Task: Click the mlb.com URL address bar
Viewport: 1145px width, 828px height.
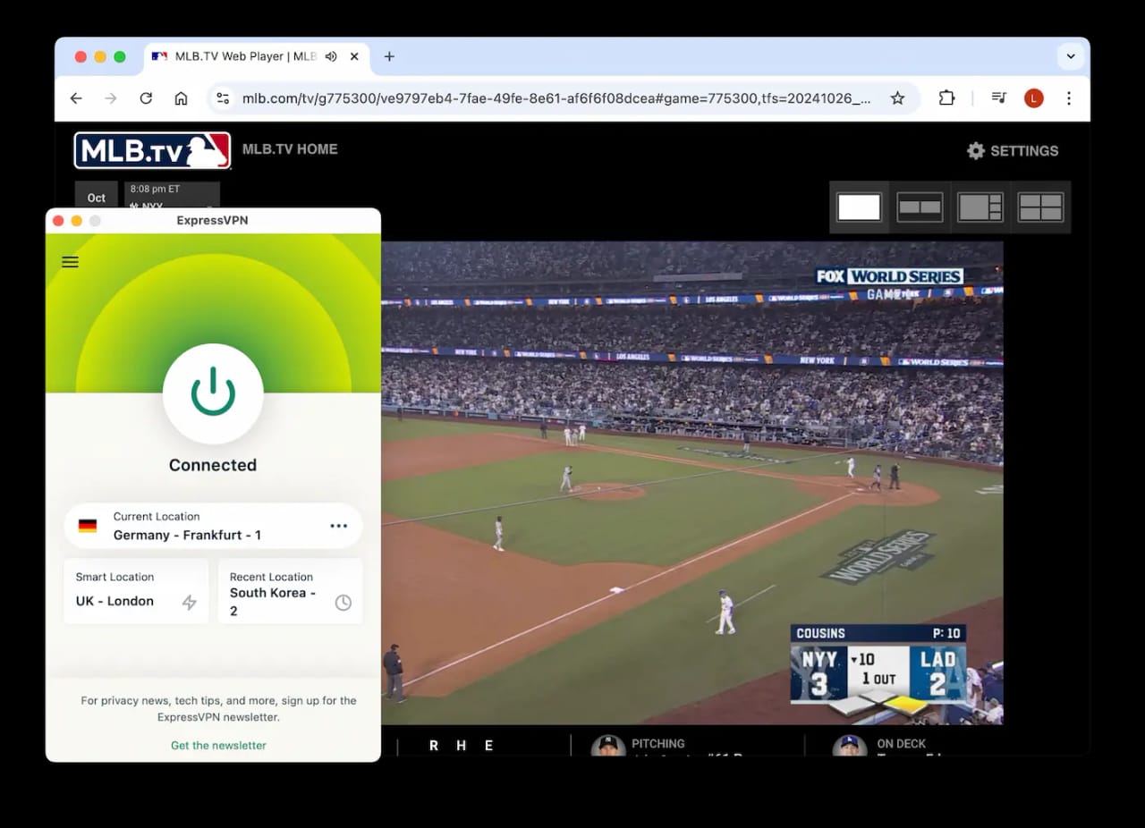Action: click(x=556, y=98)
